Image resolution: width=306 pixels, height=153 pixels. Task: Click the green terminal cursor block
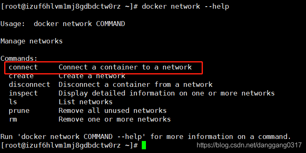[x=143, y=146]
